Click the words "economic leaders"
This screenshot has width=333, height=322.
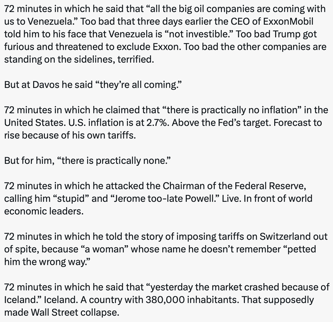[x=44, y=211]
